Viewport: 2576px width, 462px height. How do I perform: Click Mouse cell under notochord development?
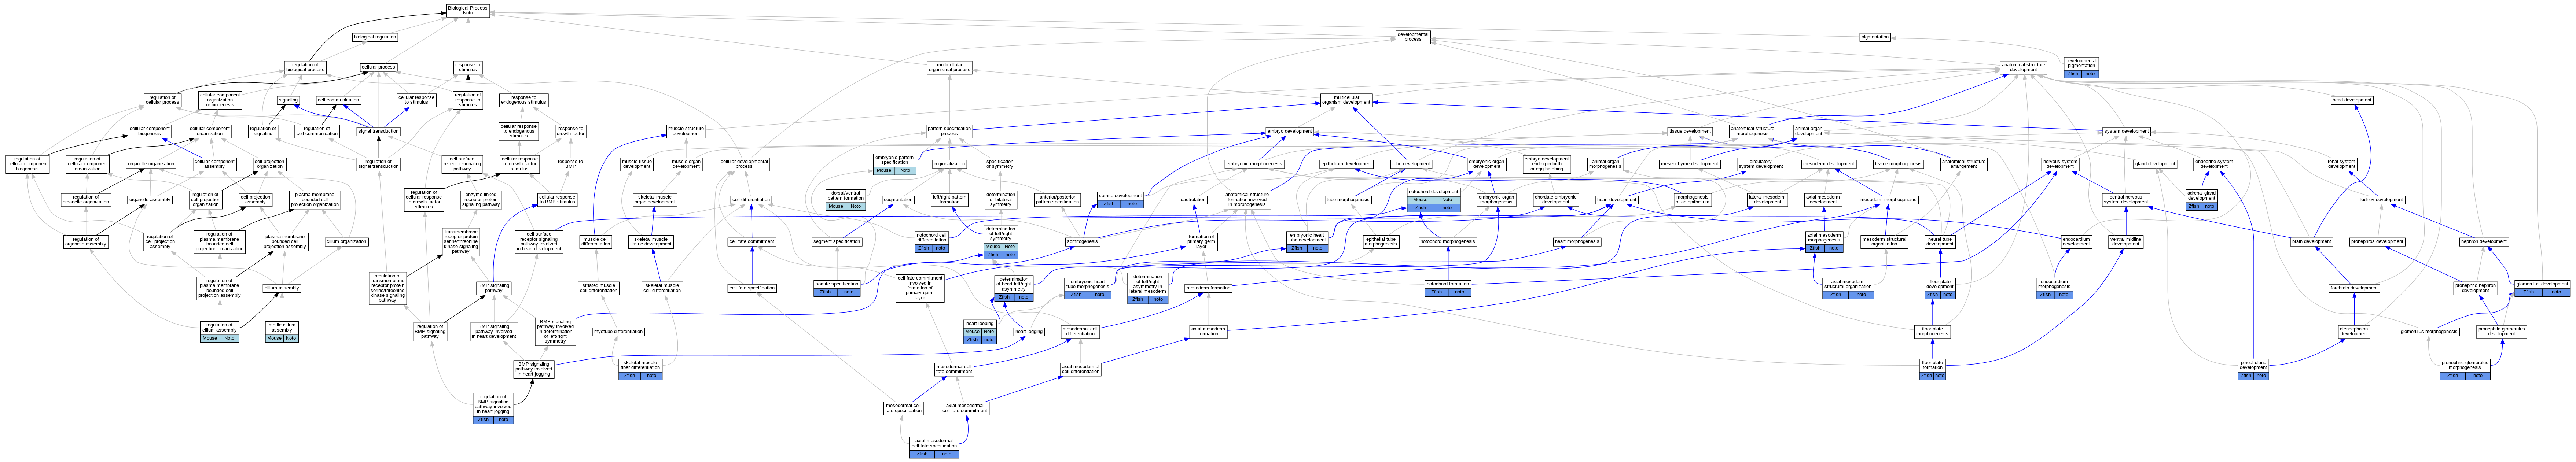[1420, 200]
